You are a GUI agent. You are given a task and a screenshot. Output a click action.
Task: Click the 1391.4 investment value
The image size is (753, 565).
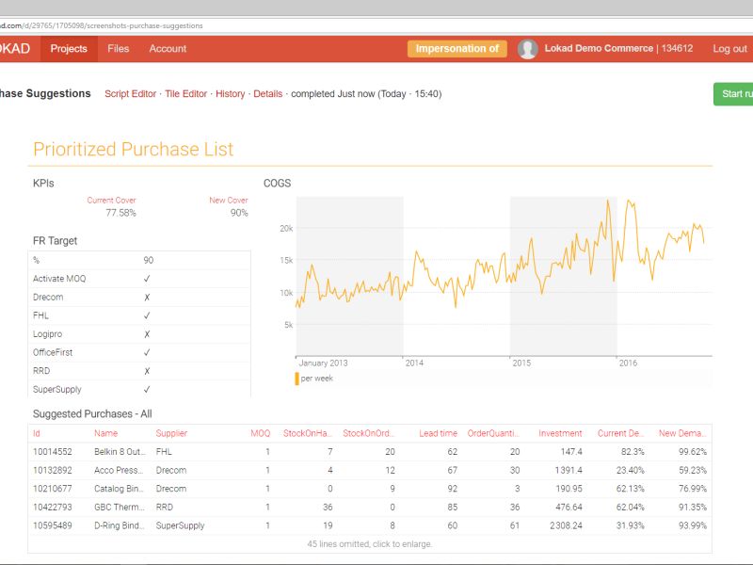pos(569,470)
